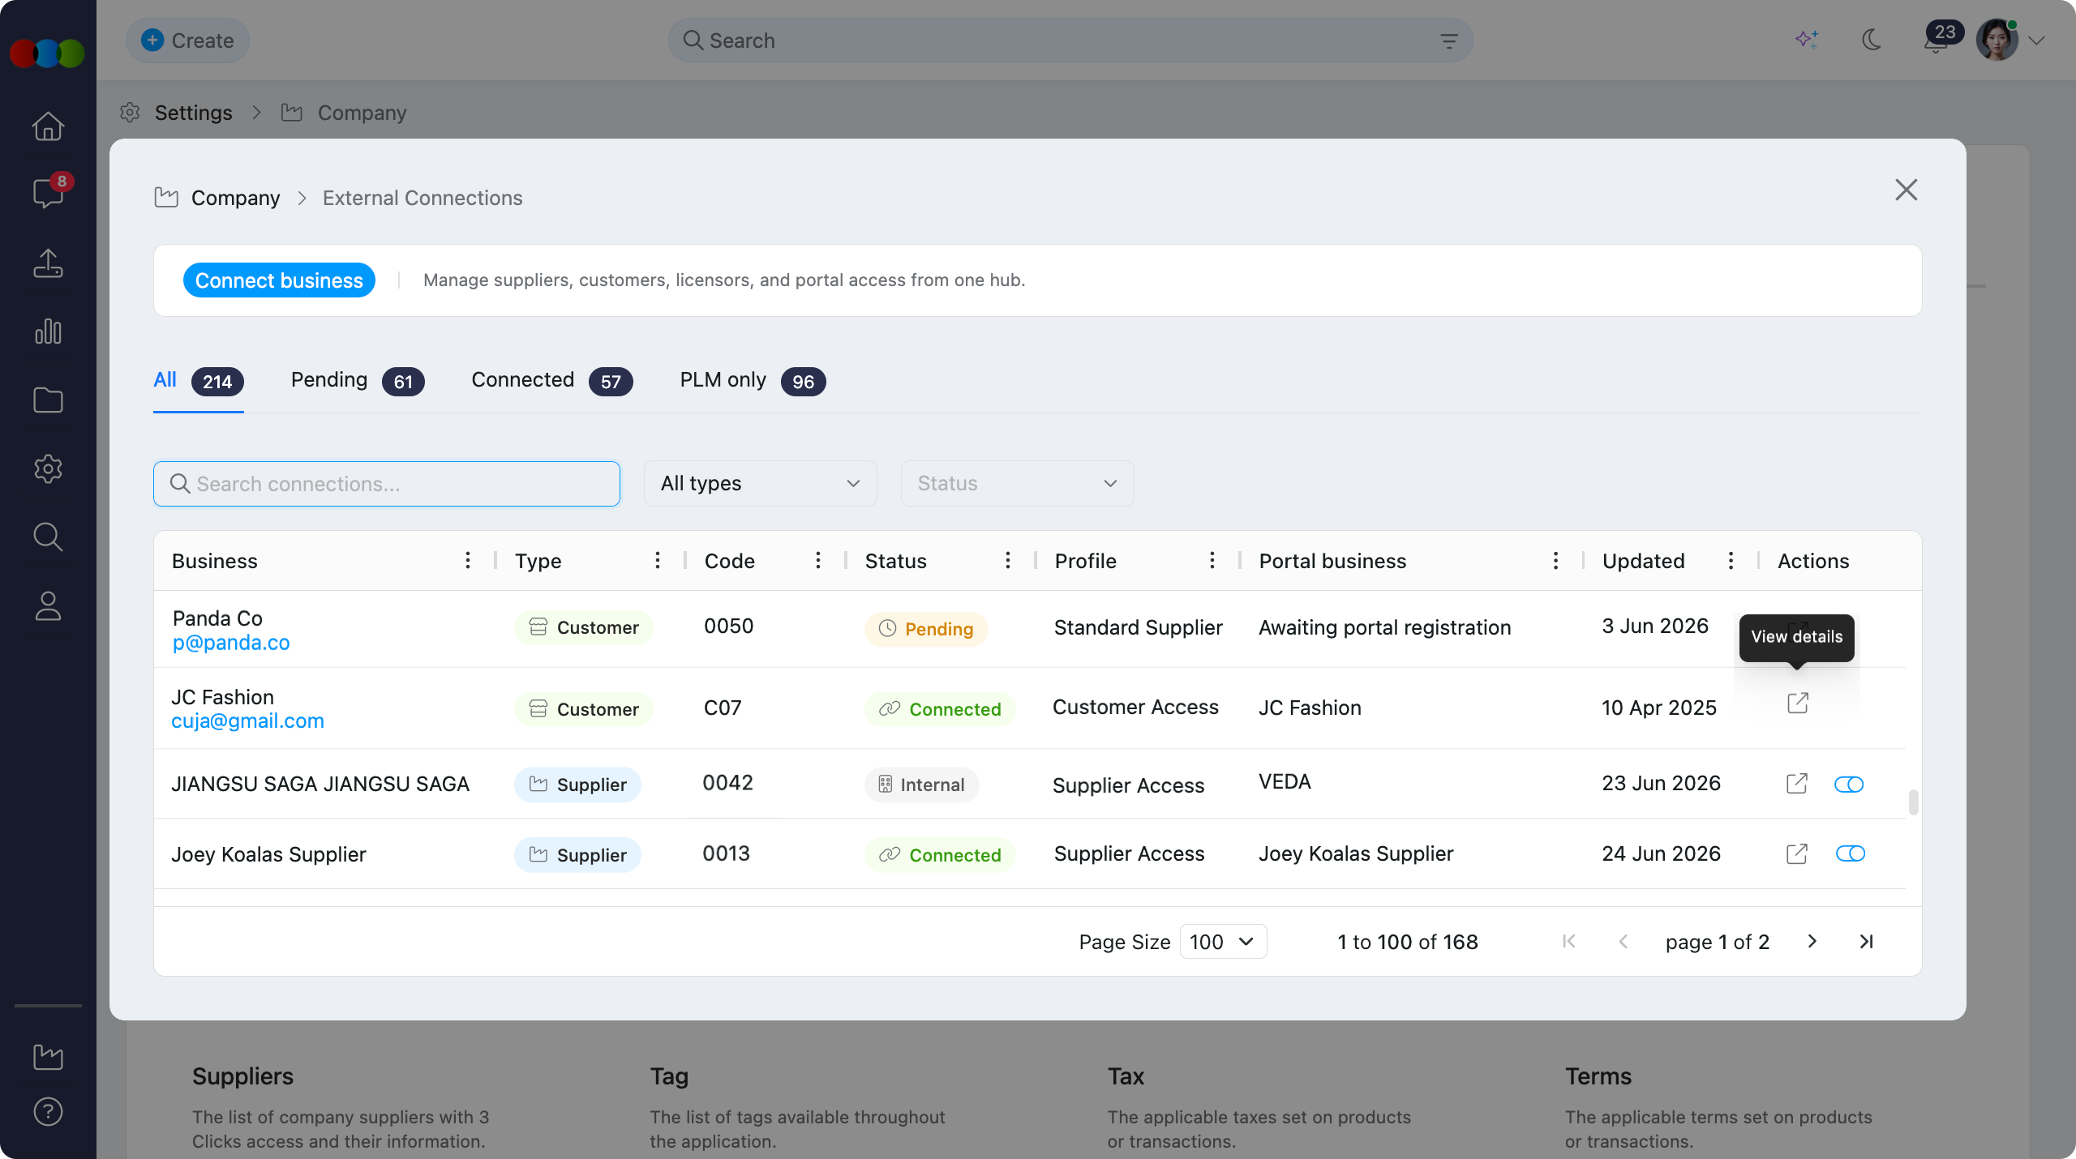
Task: Open the cuja@gmail.com email link
Action: [247, 721]
